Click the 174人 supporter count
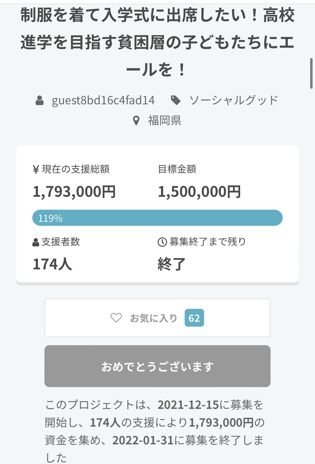Screen dimensions: 315x464 pyautogui.click(x=52, y=264)
